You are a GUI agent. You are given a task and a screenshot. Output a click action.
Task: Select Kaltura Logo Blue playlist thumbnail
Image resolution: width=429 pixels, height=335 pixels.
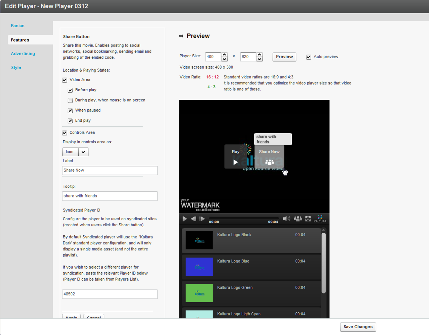click(x=199, y=267)
